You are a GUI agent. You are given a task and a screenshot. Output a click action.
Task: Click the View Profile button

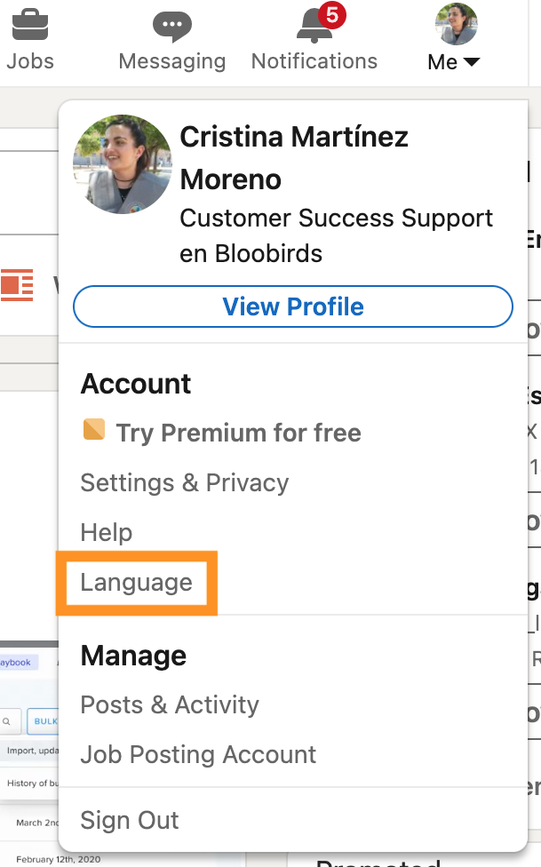click(293, 306)
